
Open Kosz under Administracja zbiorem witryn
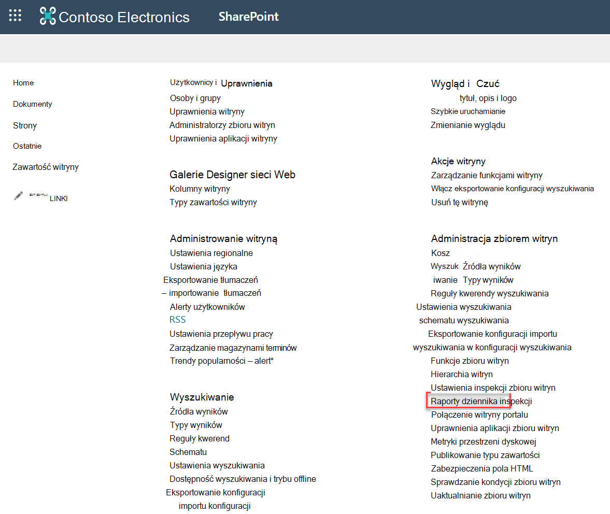[441, 253]
